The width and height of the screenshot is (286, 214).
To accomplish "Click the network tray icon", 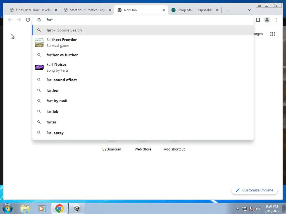I will tap(244, 209).
